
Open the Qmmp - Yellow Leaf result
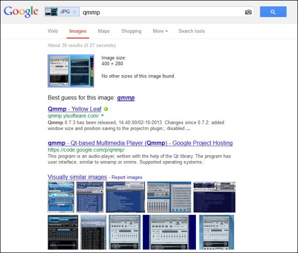[x=74, y=109]
